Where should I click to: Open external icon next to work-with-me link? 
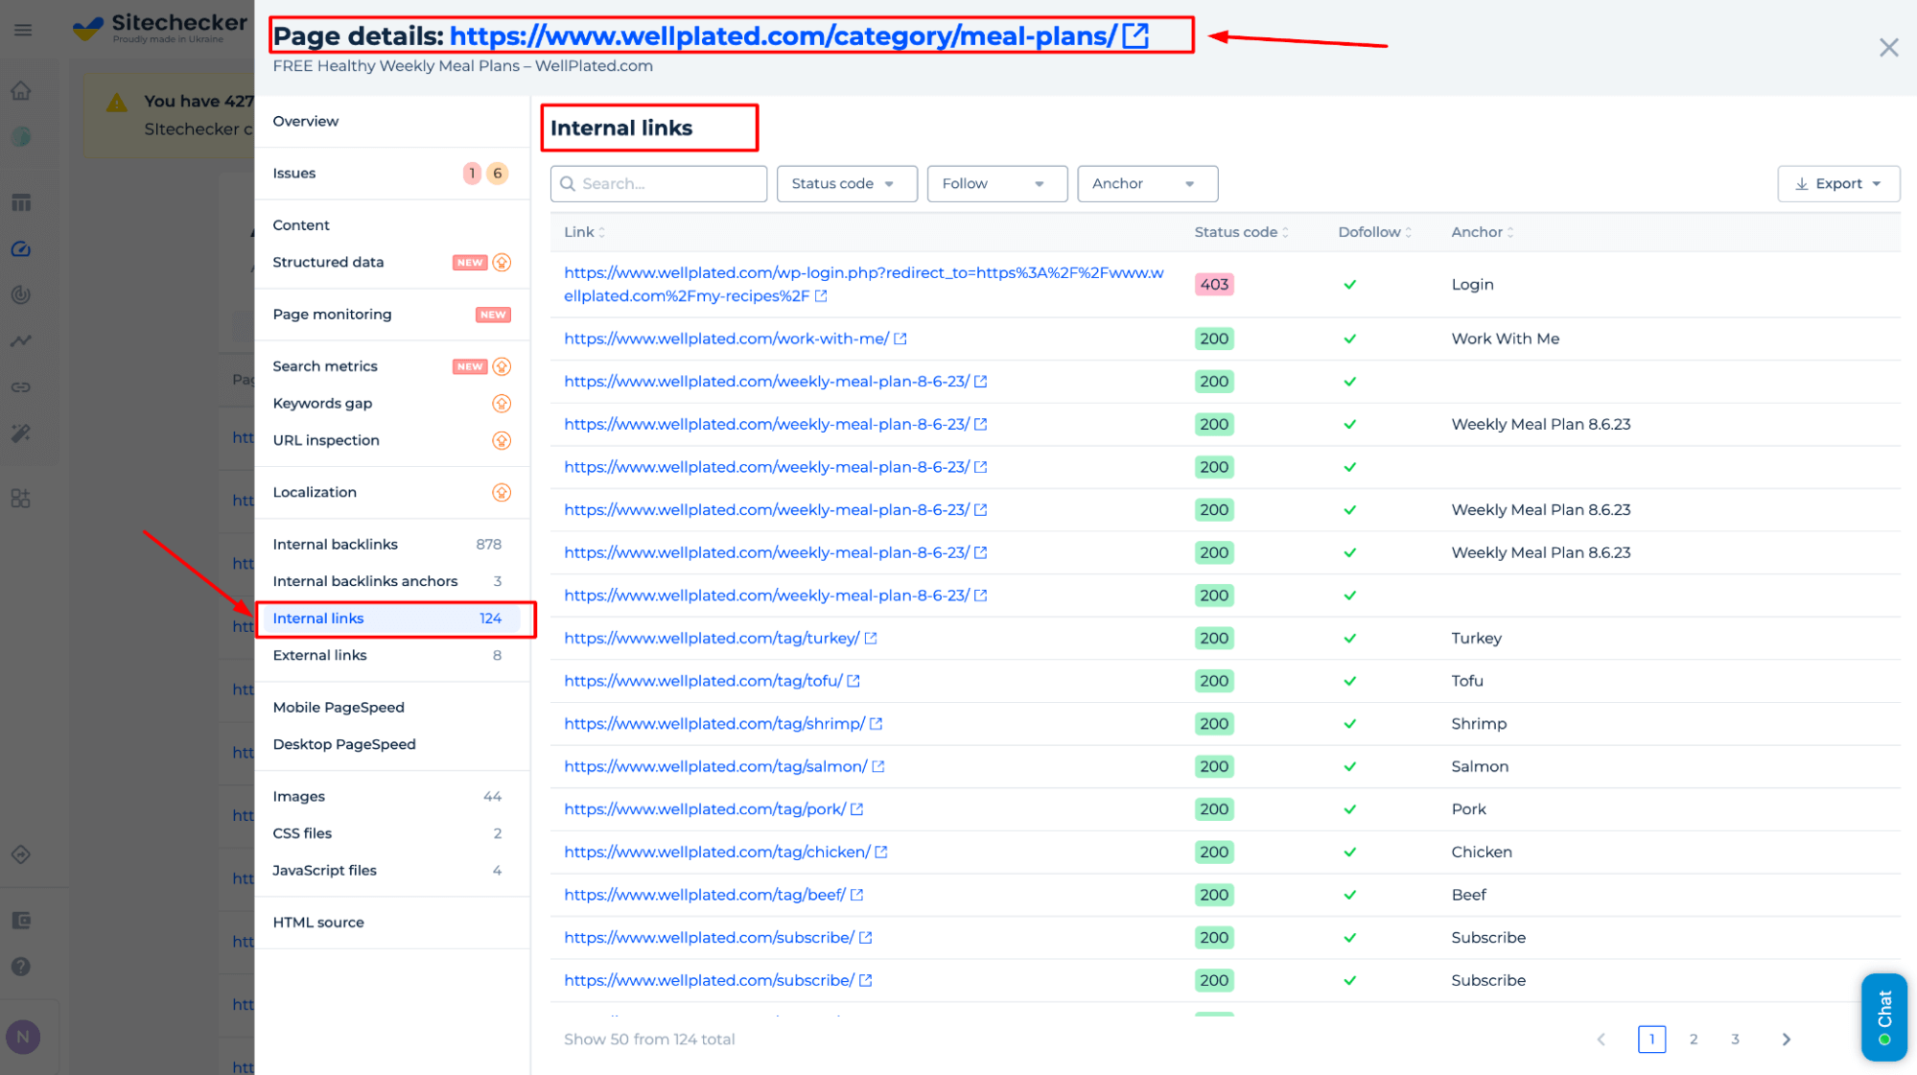900,339
